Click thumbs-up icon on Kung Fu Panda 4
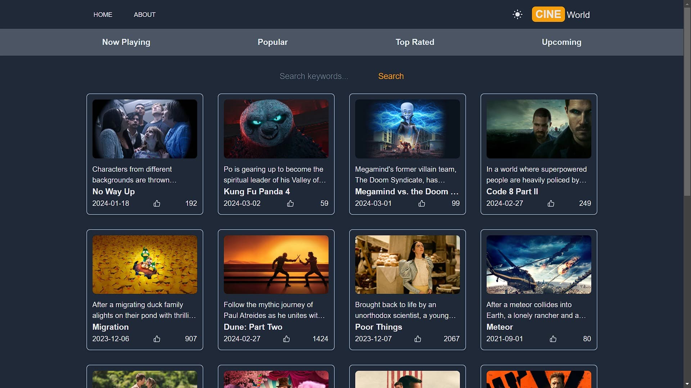Image resolution: width=691 pixels, height=388 pixels. [290, 203]
